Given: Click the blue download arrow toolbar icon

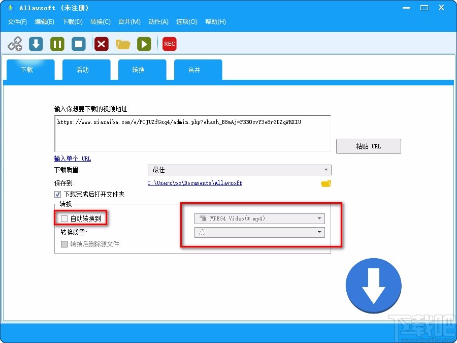Looking at the screenshot, I should tap(36, 44).
